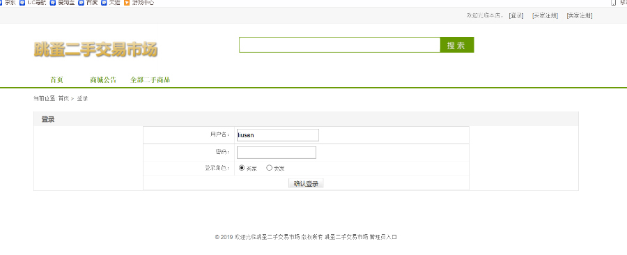This screenshot has width=627, height=255.
Task: Select the 卖家 seller radio button
Action: [x=269, y=168]
